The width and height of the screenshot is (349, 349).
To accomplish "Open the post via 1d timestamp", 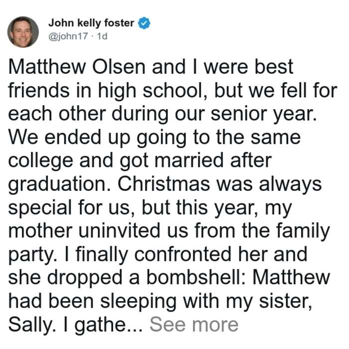I will (102, 36).
